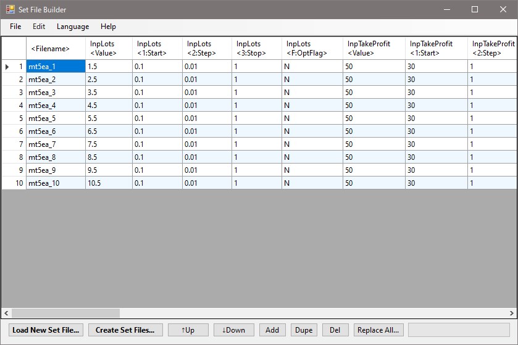Screen dimensions: 518x345
Task: Select the mt5ea_4 filename cell
Action: pyautogui.click(x=56, y=106)
